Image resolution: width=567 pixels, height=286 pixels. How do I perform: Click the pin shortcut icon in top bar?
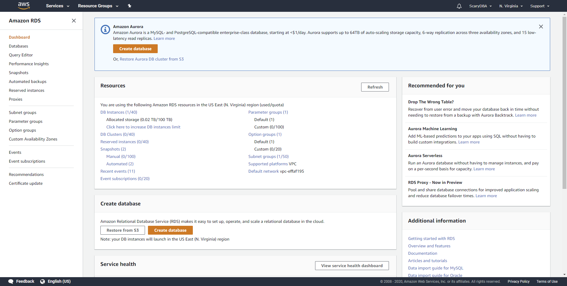129,6
